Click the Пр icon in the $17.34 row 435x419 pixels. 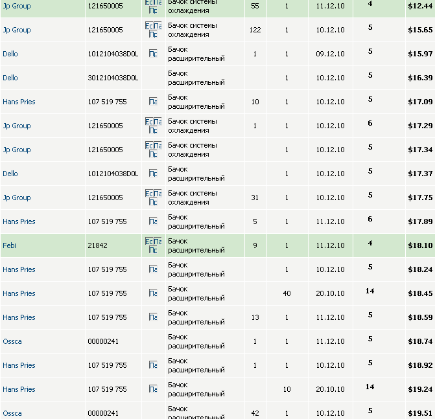point(153,154)
